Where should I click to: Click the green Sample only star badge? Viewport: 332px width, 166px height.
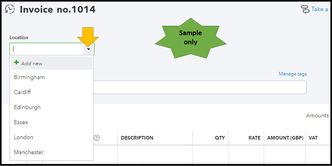point(190,38)
